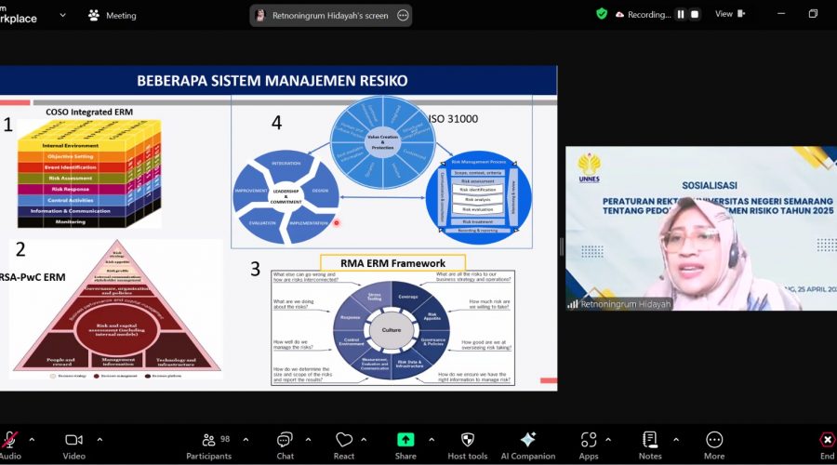Viewport: 837px width, 465px height.
Task: Open the Chat panel
Action: click(285, 440)
